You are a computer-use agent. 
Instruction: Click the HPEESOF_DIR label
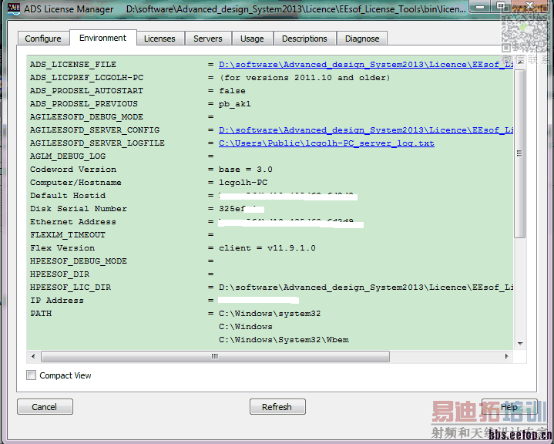point(59,274)
